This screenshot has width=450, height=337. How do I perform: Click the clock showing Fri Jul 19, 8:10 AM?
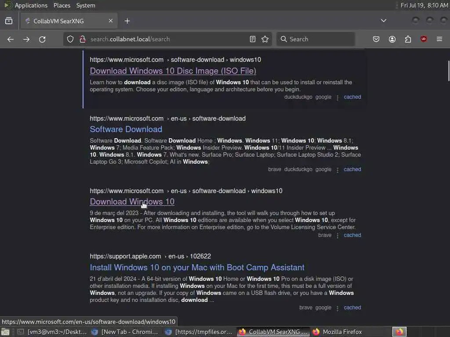pyautogui.click(x=424, y=5)
